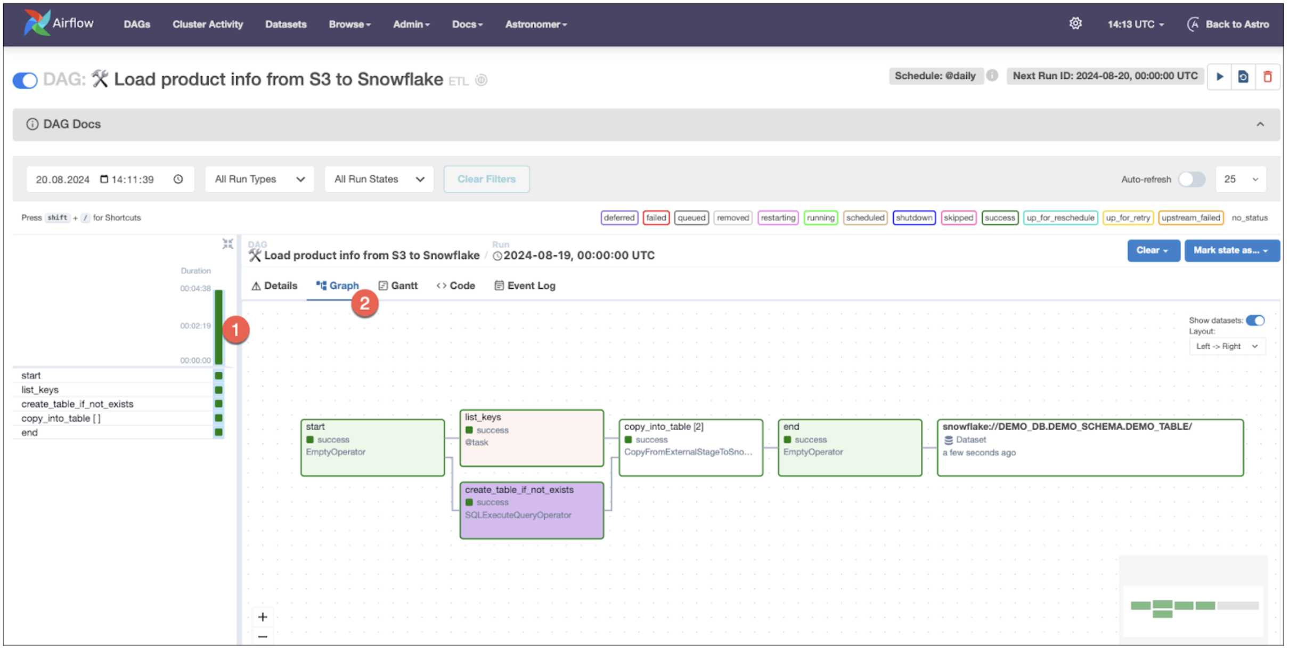Click the Airflow pinwheel logo
Screen dimensions: 1289x652
tap(36, 23)
